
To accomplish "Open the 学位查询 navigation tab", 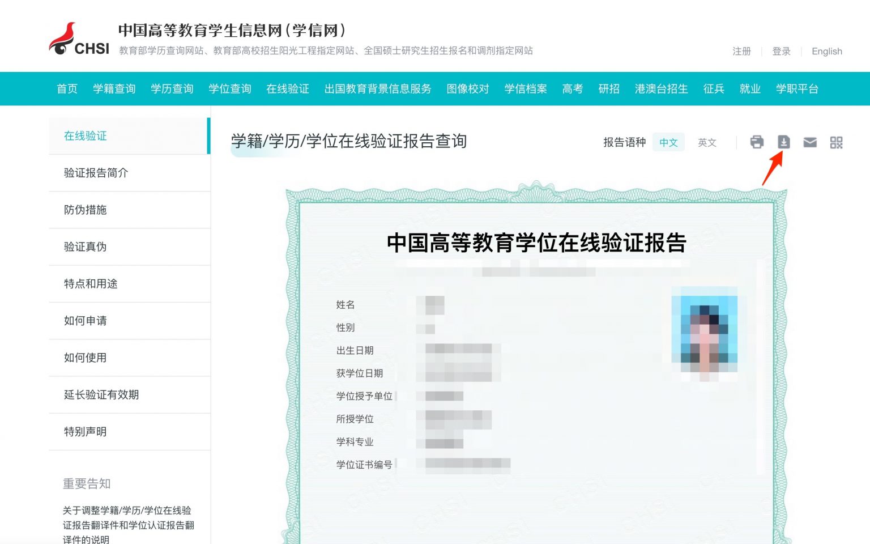I will pyautogui.click(x=229, y=88).
